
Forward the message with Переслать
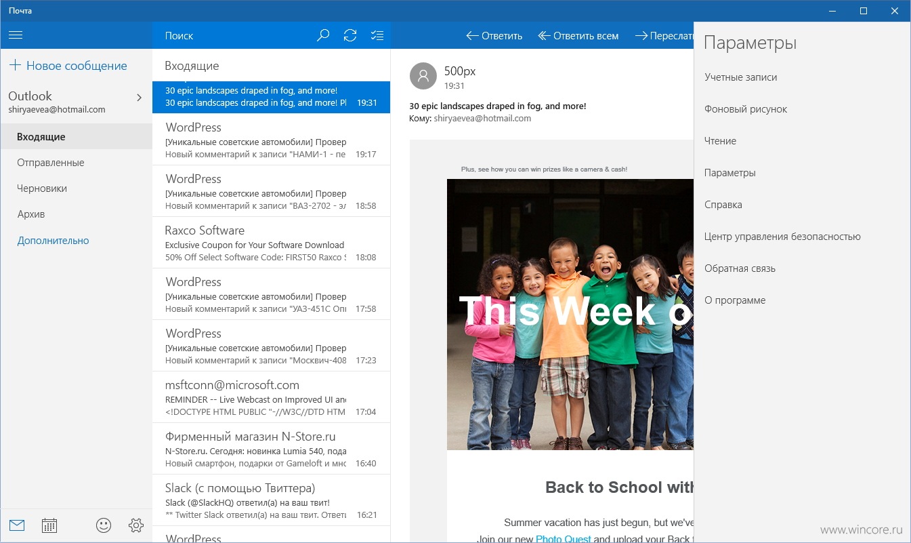[664, 36]
